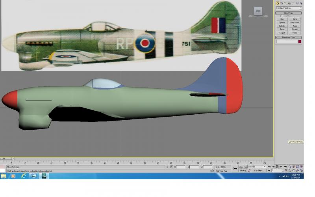Toggle Set Key mode
315x197 pixels.
coord(243,171)
